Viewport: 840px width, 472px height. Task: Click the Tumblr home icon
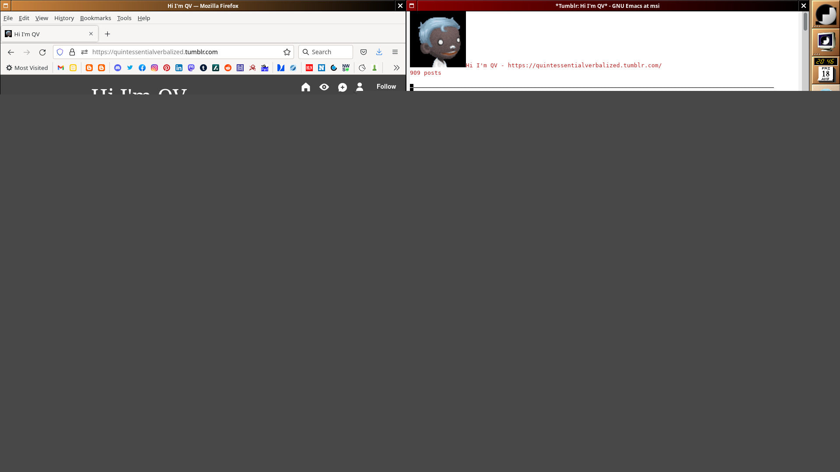pos(306,87)
